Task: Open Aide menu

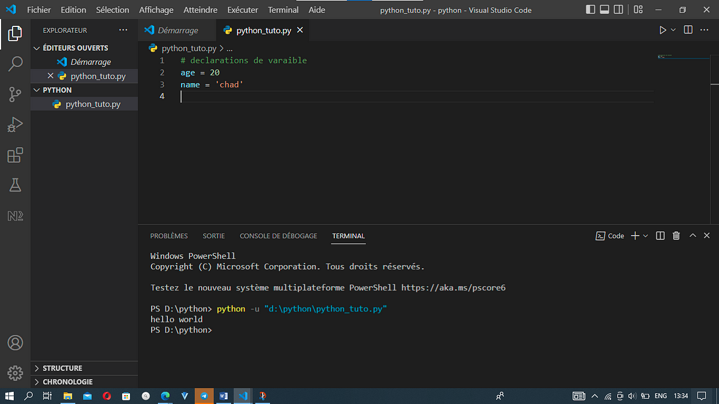Action: pyautogui.click(x=316, y=10)
